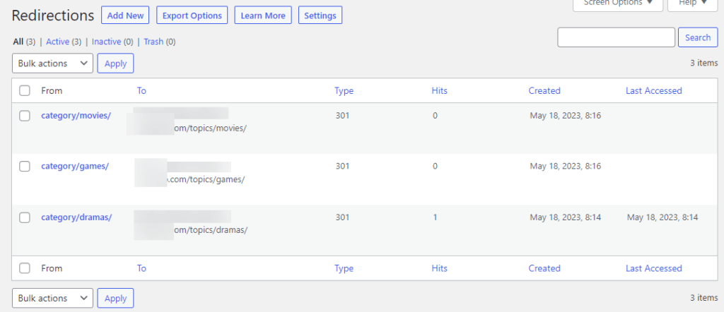Screen dimensions: 724x312
Task: Open the category/movies/ redirection link
Action: [x=76, y=116]
